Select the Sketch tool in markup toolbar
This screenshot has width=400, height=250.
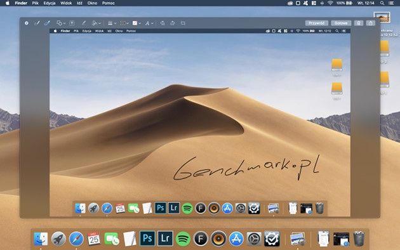(x=37, y=23)
